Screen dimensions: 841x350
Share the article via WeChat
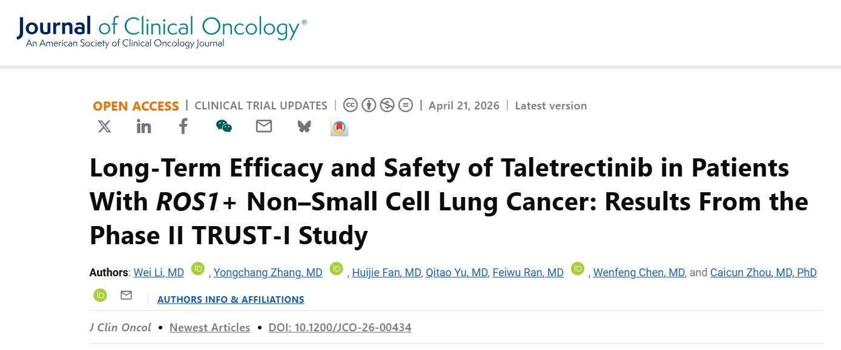tap(224, 126)
